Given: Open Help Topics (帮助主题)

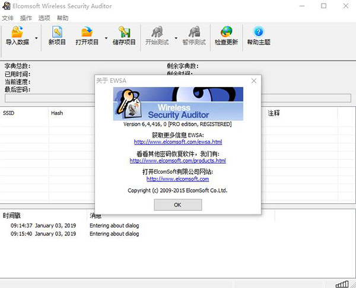Looking at the screenshot, I should [x=259, y=36].
